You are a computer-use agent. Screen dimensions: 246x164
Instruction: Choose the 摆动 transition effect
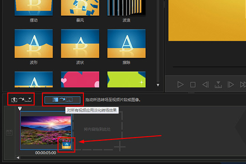click(34, 8)
